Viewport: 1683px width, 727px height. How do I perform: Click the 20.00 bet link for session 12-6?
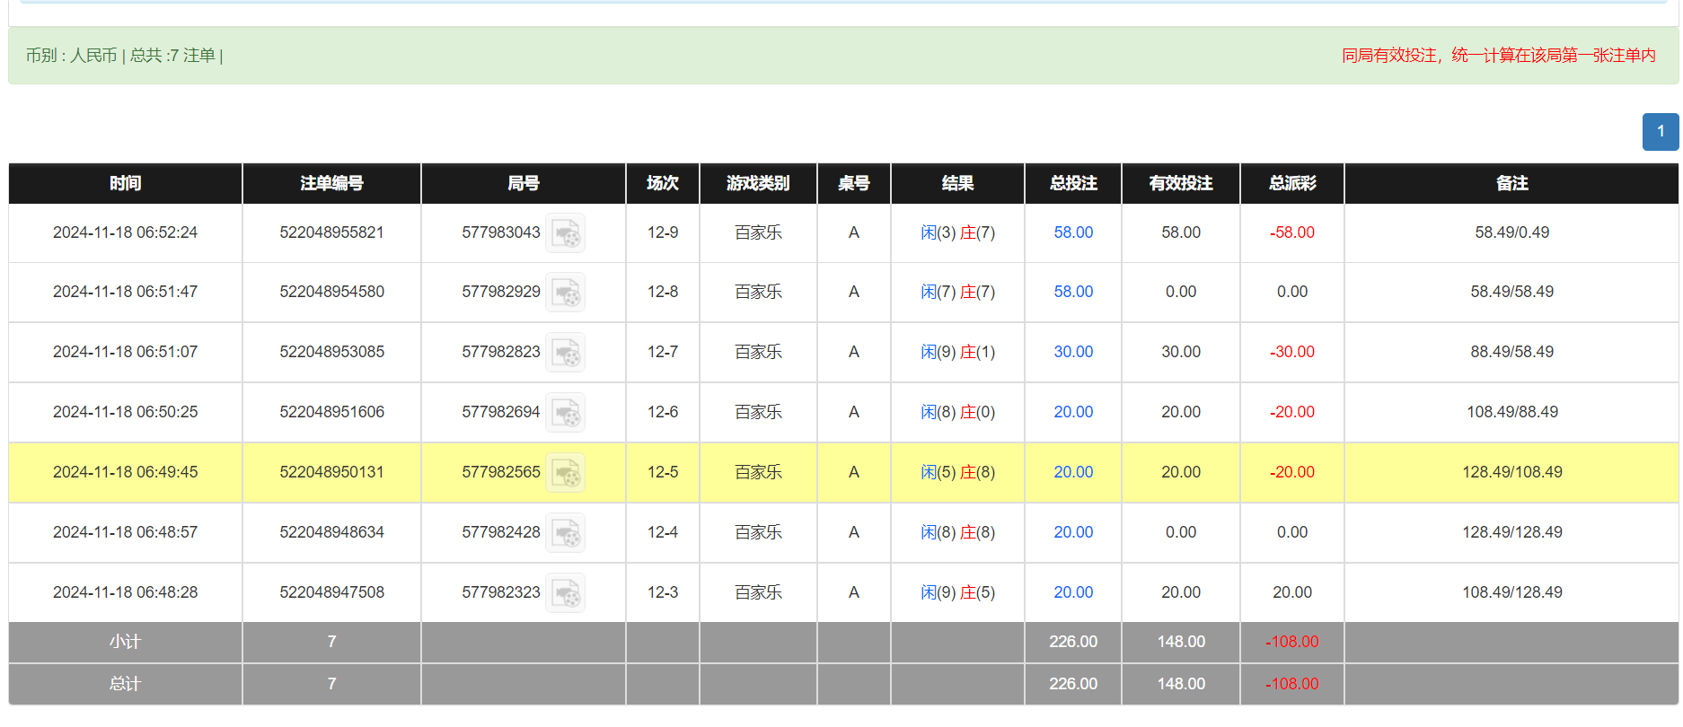coord(1073,412)
